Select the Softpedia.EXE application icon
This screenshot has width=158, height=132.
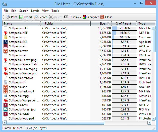(6, 42)
